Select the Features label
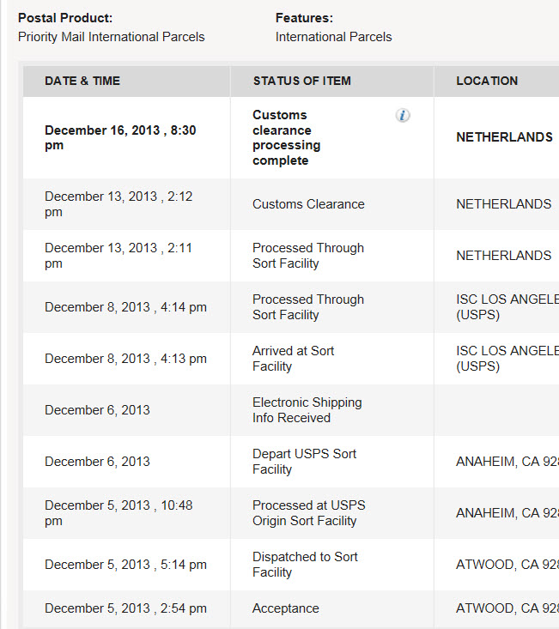559x629 pixels. click(304, 18)
